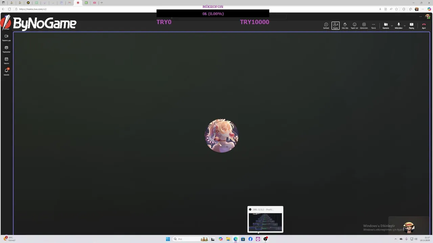
Task: Open Etkinlik notifications in Teams sidebar
Action: click(6, 72)
